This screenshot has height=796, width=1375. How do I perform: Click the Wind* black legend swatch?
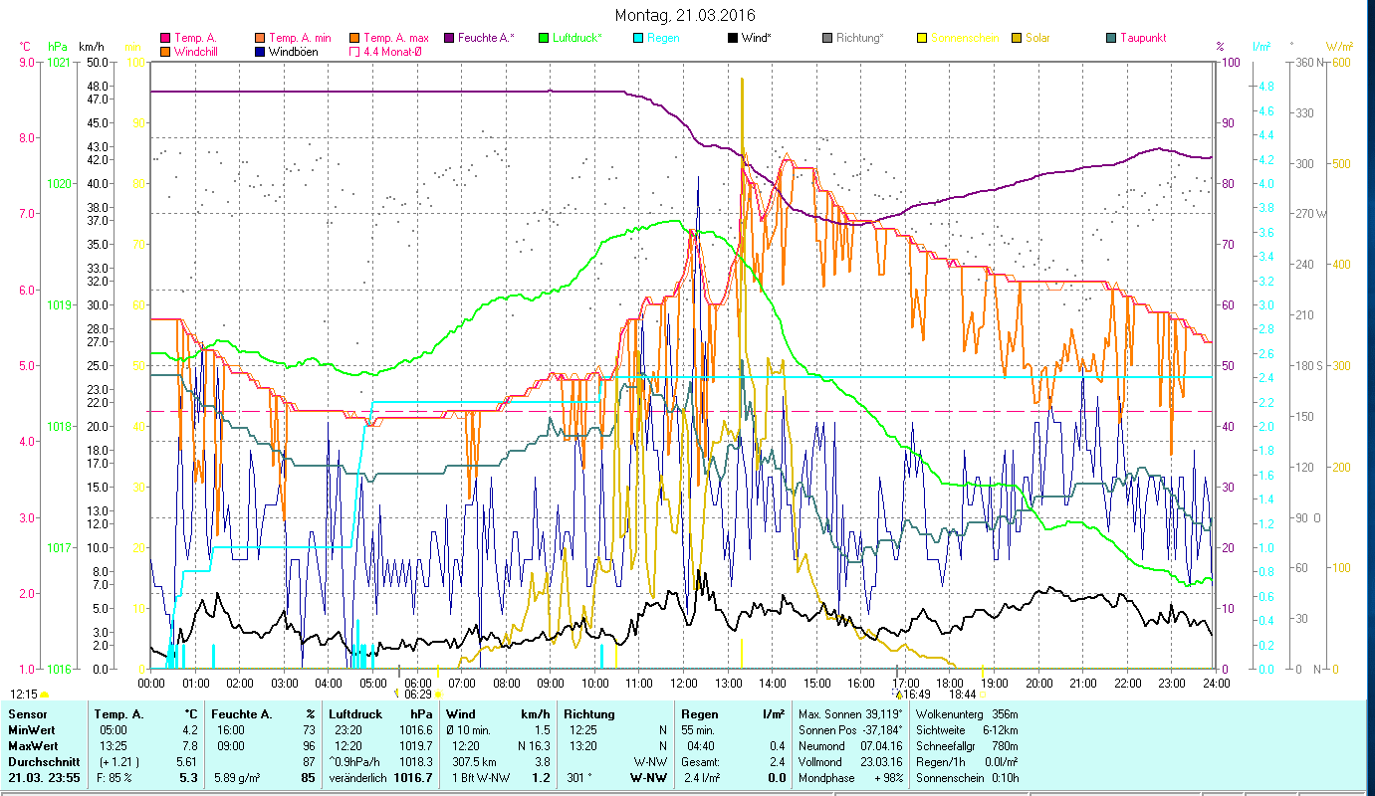(733, 39)
